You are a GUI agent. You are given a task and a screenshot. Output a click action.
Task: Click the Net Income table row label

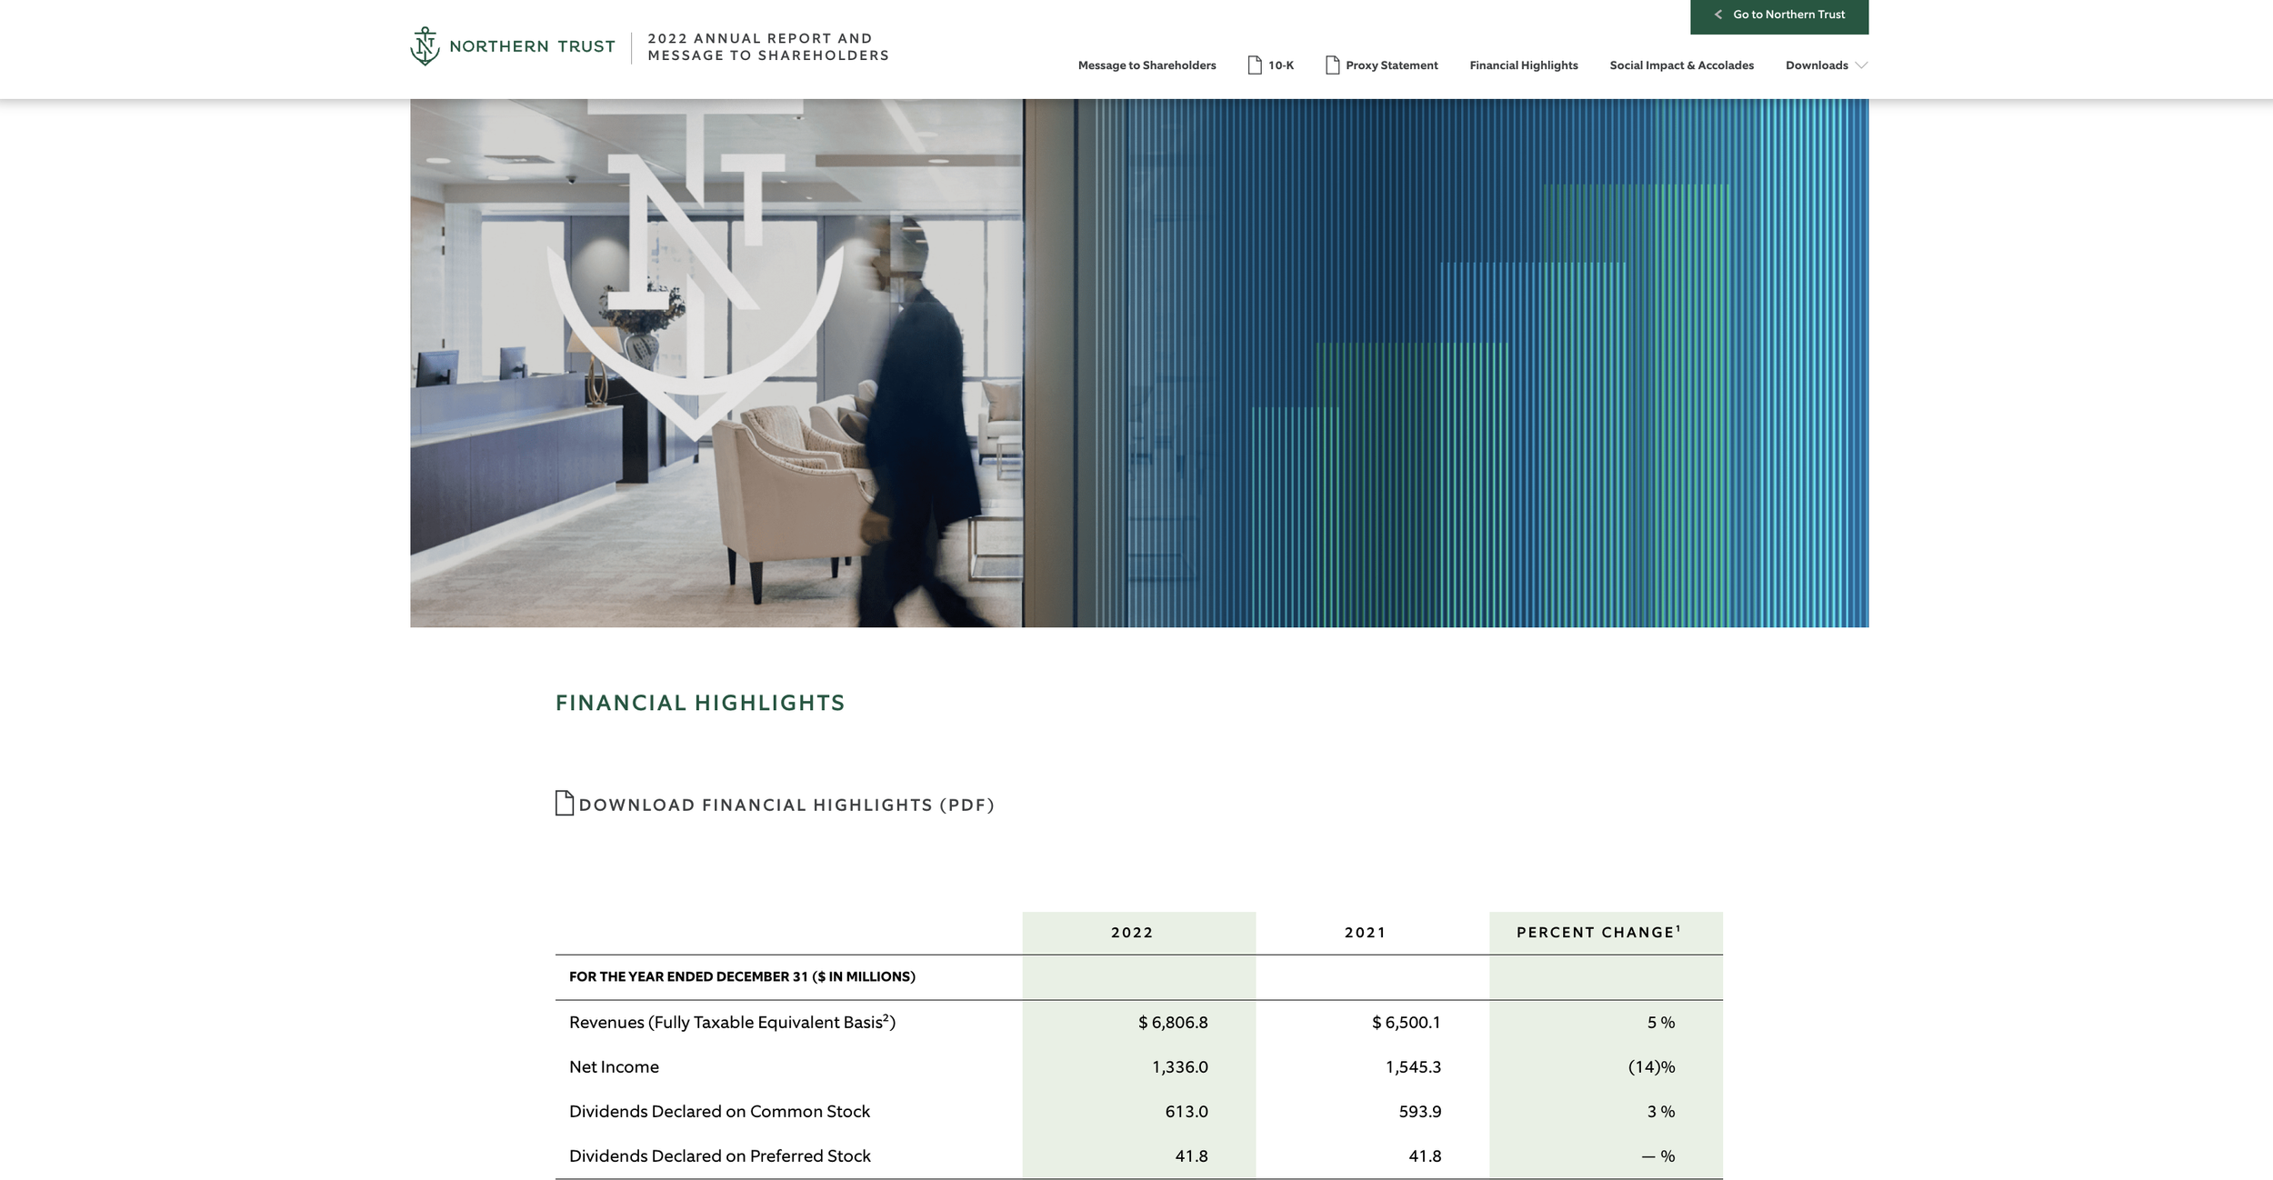click(x=614, y=1067)
